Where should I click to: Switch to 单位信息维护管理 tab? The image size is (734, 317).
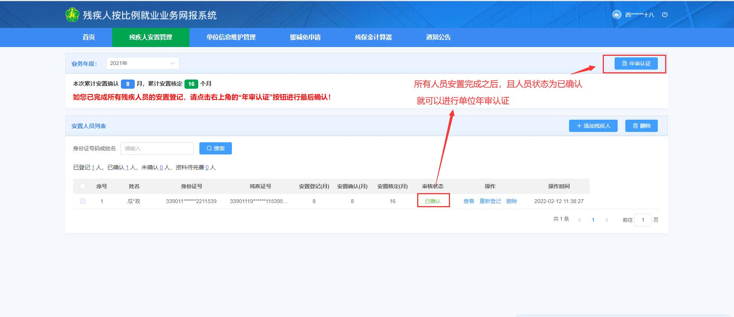[x=231, y=37]
